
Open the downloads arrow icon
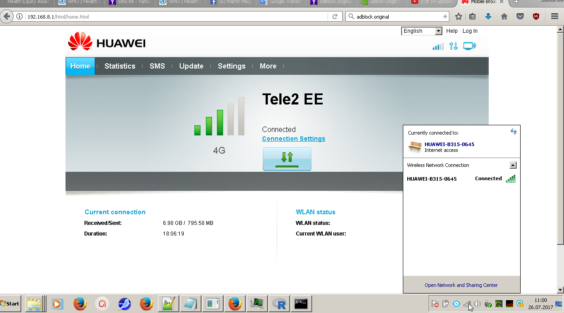pos(488,17)
